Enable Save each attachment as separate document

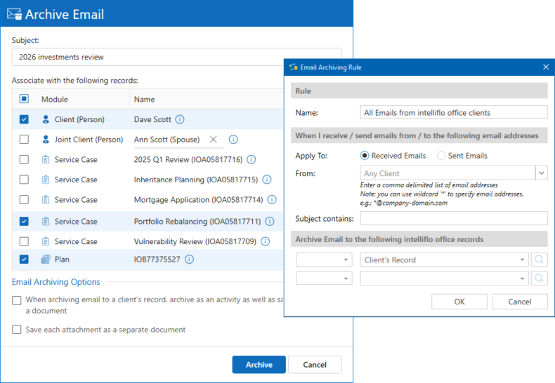(17, 330)
